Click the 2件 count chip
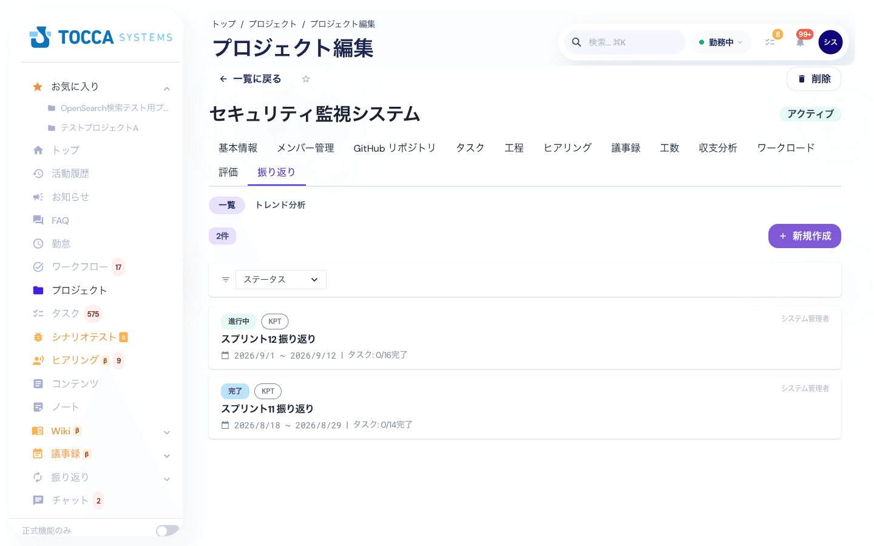This screenshot has height=546, width=874. pos(223,236)
